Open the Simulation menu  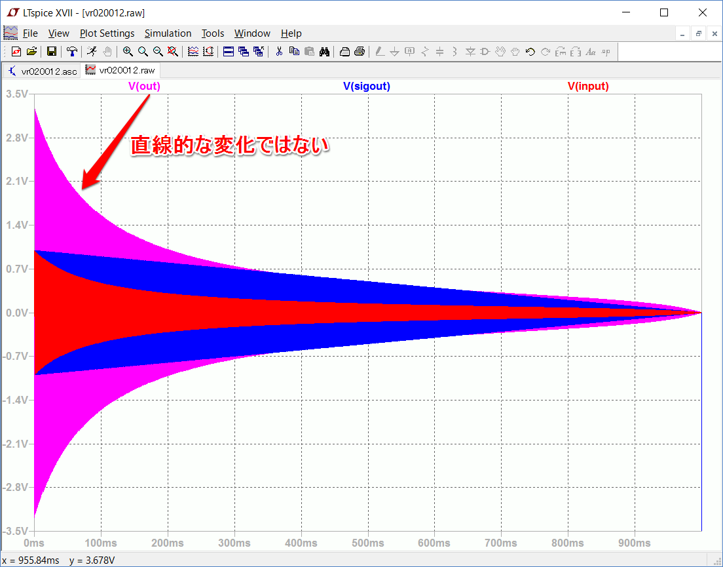[168, 33]
